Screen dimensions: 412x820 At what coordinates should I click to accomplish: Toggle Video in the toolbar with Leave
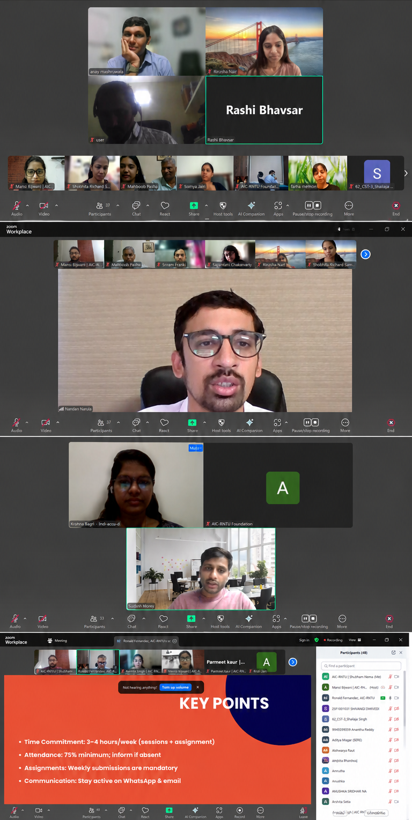click(39, 812)
